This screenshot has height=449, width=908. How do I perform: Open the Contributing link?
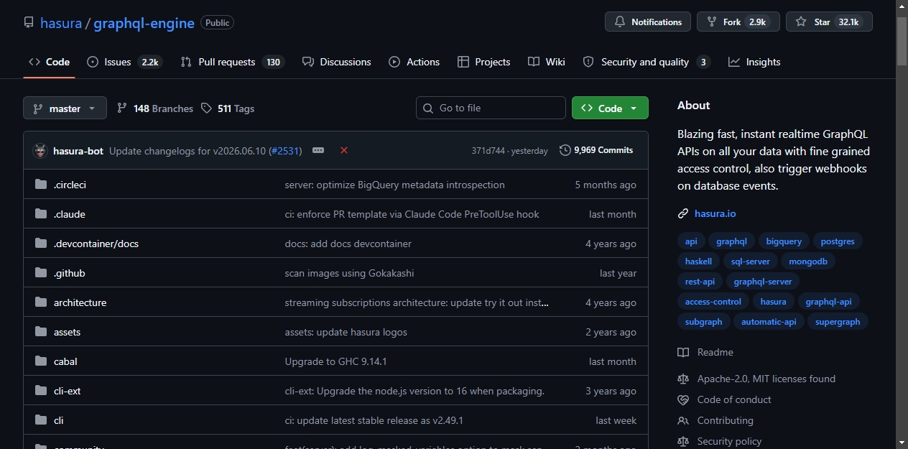point(715,420)
